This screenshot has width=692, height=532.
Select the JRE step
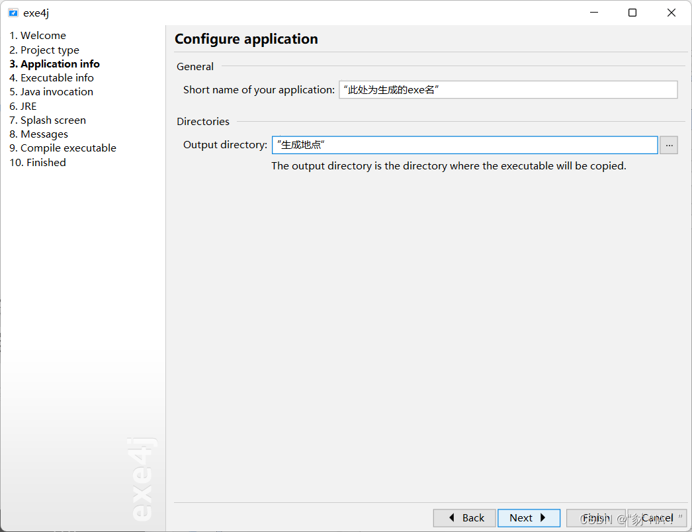point(23,107)
